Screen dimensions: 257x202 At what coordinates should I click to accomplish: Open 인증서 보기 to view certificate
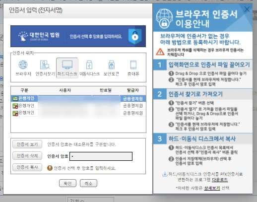(27, 144)
